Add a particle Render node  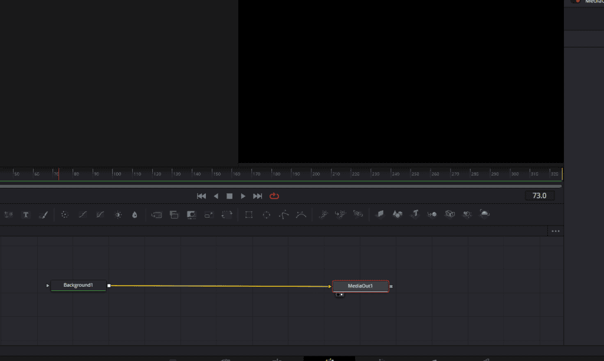(x=358, y=214)
